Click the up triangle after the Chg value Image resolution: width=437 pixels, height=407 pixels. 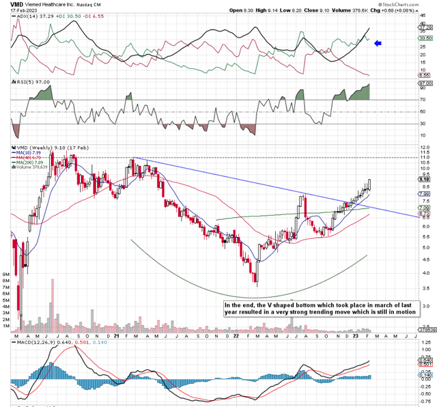(x=417, y=11)
